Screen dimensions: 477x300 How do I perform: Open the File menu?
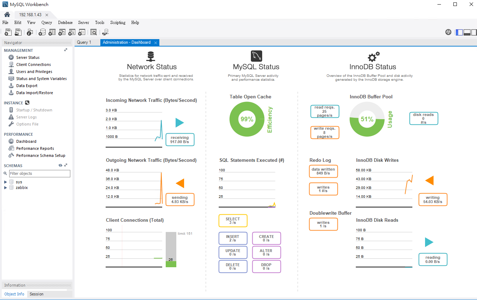[5, 23]
